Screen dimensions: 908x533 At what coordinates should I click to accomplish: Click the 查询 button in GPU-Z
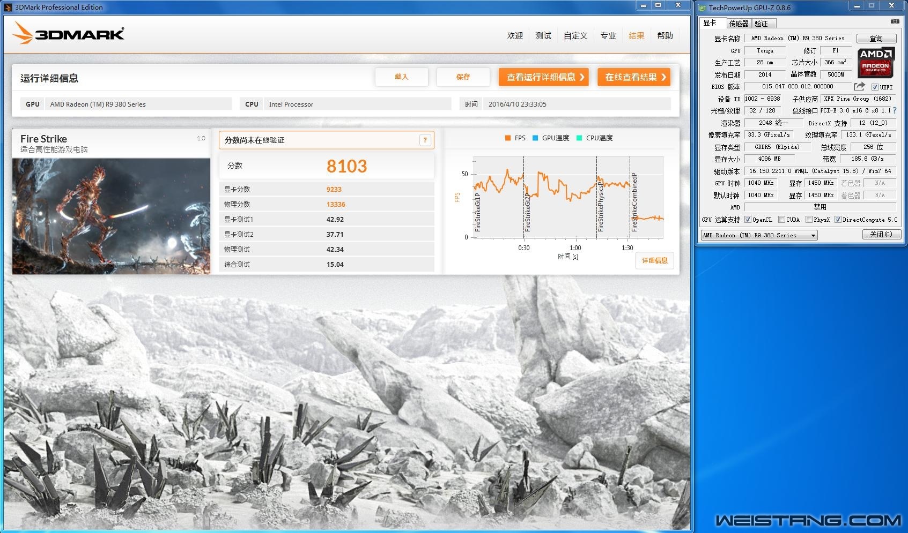pos(876,39)
